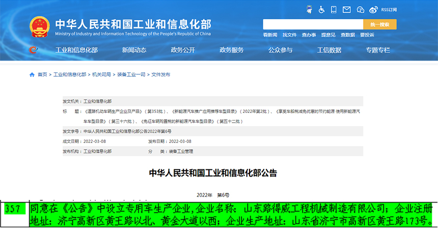438x233 pixels.
Task: Open the 工信数据 nav menu
Action: click(x=329, y=50)
